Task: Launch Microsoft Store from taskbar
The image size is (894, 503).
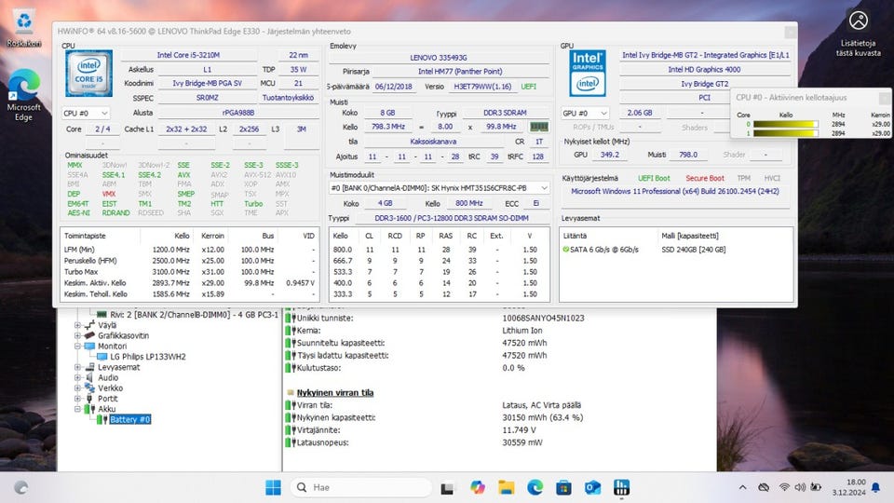Action: pos(564,487)
